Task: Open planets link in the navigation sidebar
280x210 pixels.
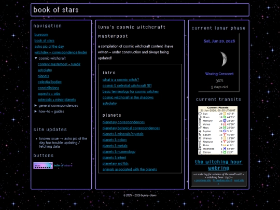Action: click(x=43, y=76)
